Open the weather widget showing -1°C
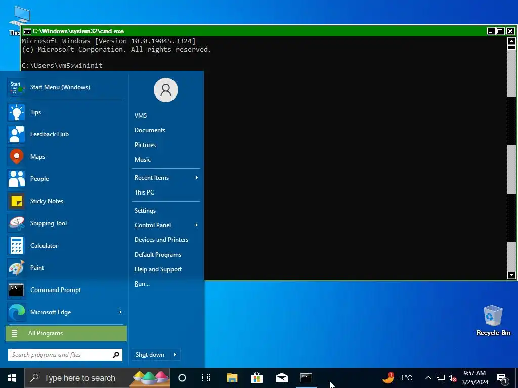The width and height of the screenshot is (518, 388). tap(398, 378)
